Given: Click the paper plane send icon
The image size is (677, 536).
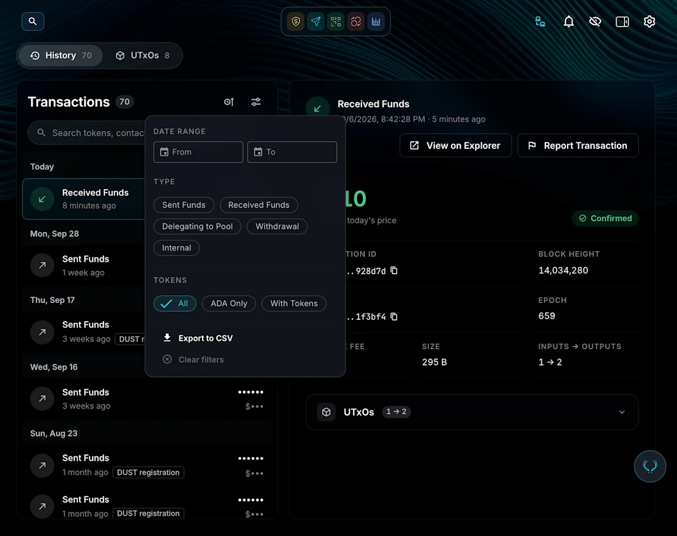Looking at the screenshot, I should (316, 21).
